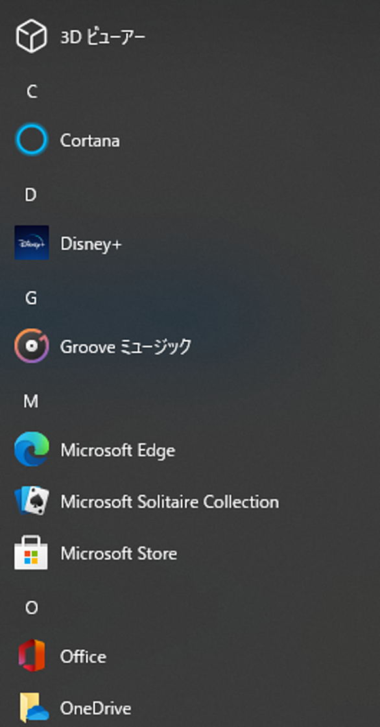380x727 pixels.
Task: Open the 3D ビューアー cube icon
Action: click(32, 36)
